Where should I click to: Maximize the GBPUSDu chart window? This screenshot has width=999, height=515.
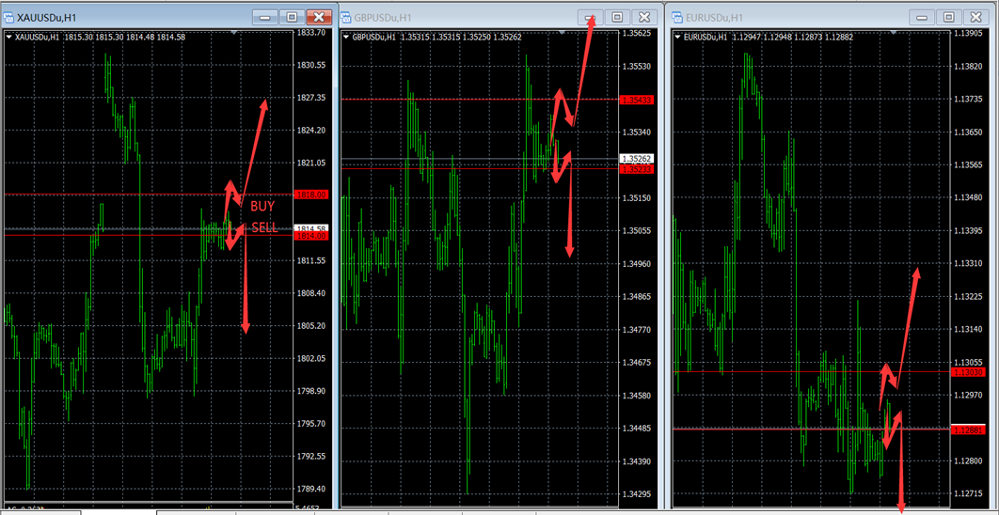[x=617, y=17]
